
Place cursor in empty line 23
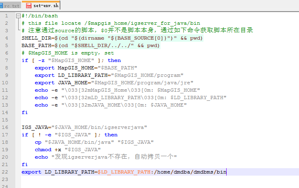(124, 179)
